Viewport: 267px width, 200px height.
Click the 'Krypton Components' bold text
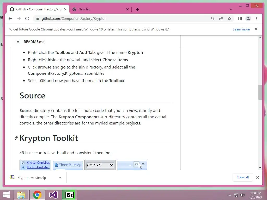click(x=79, y=117)
